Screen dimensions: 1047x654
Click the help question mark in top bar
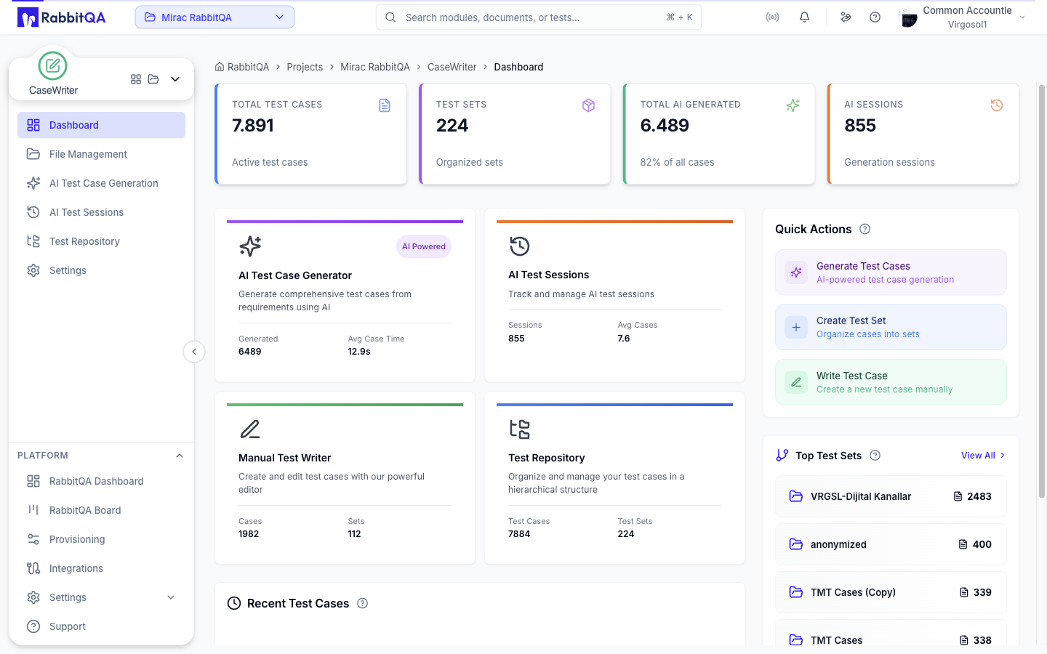[875, 17]
